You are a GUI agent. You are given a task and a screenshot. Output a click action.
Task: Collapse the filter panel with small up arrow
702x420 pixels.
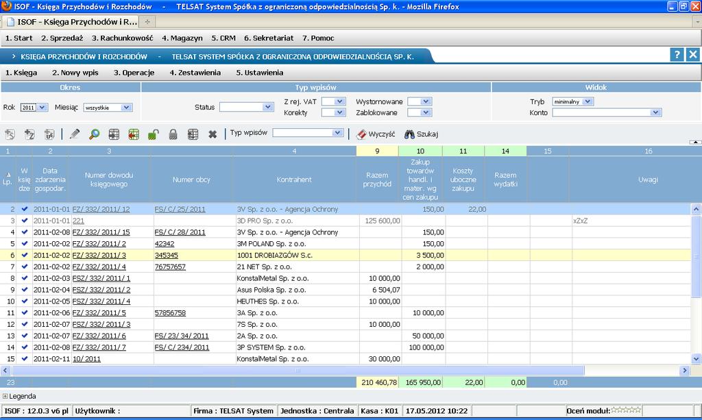tap(695, 143)
